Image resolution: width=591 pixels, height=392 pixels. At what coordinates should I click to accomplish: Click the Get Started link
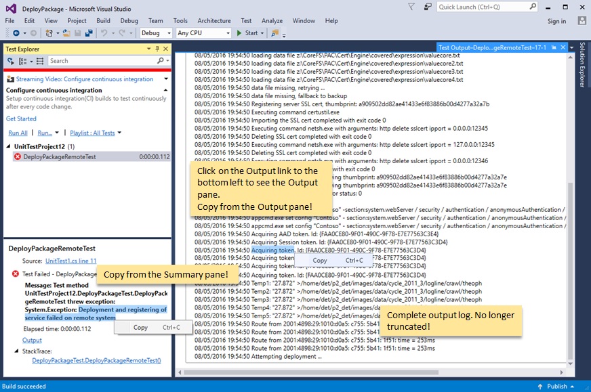click(21, 118)
